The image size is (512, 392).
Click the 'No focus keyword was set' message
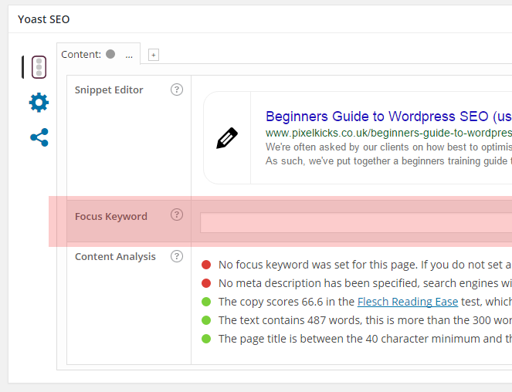pyautogui.click(x=365, y=265)
